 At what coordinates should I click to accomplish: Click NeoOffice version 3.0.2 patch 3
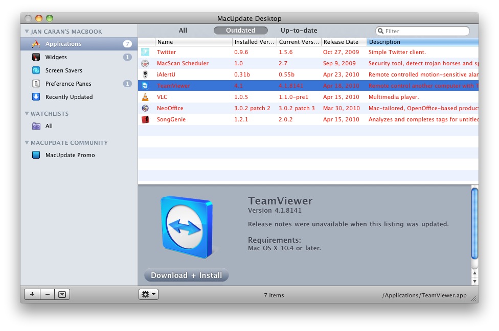click(x=297, y=108)
